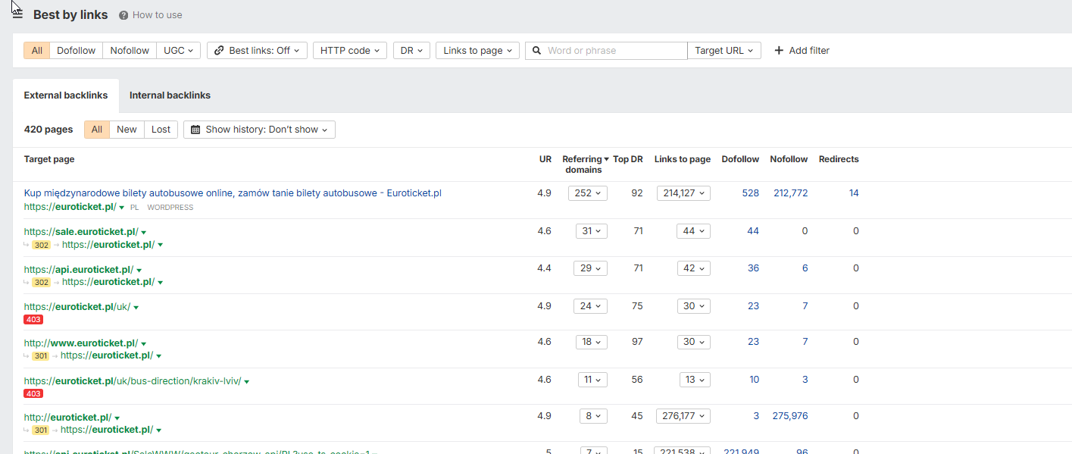
Task: Open the UGC filter dropdown
Action: coord(179,51)
